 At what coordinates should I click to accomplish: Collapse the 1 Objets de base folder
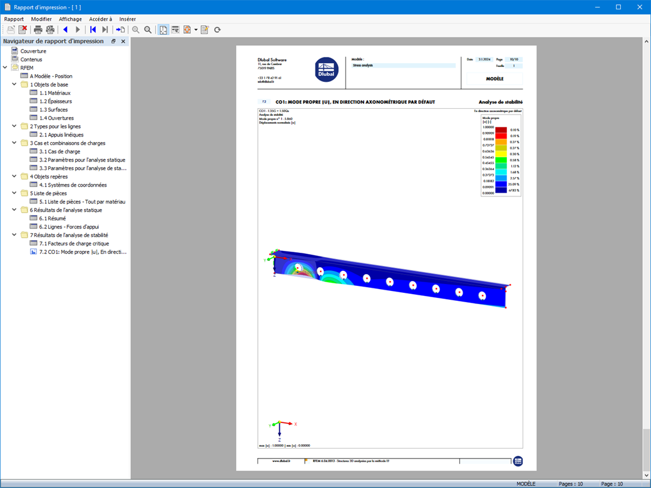[x=14, y=84]
